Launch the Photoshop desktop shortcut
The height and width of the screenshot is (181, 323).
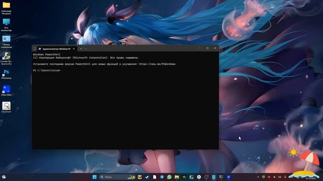(x=7, y=74)
